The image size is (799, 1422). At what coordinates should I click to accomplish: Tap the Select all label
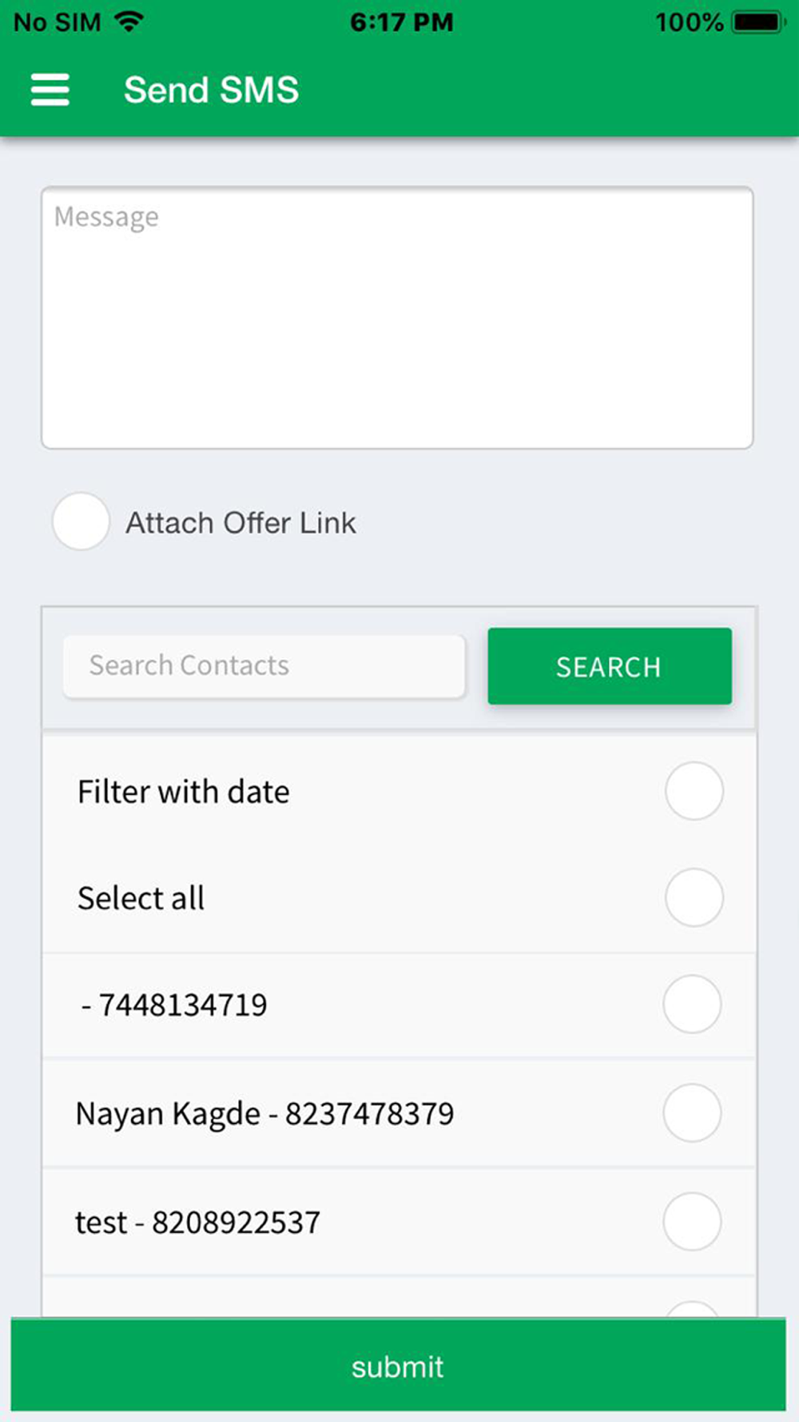tap(141, 898)
